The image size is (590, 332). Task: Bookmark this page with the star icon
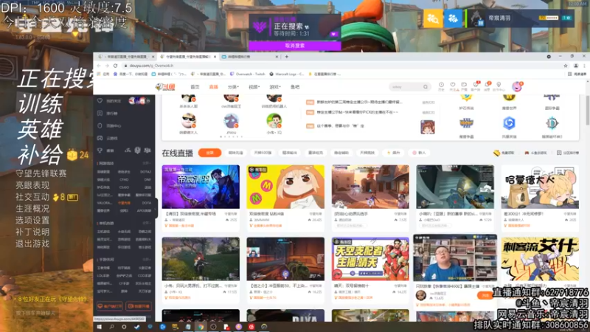(566, 66)
